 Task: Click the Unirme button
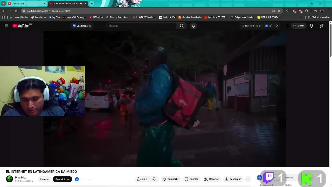point(44,179)
